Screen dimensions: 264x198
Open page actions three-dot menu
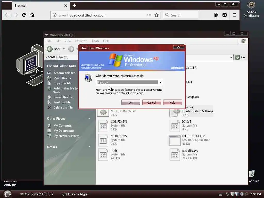(x=149, y=15)
